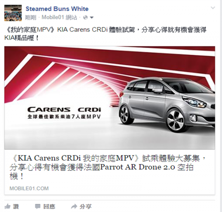The width and height of the screenshot is (222, 212).
Task: Click the 讚 like button text
Action: 16,207
